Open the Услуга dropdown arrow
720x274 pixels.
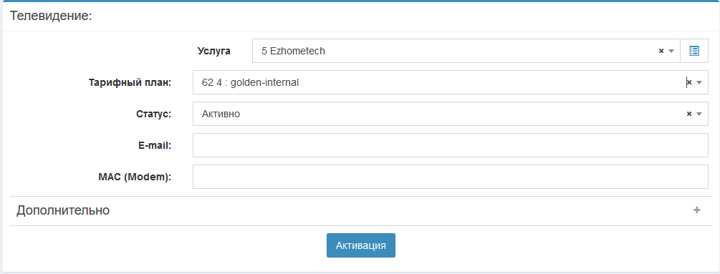click(671, 52)
